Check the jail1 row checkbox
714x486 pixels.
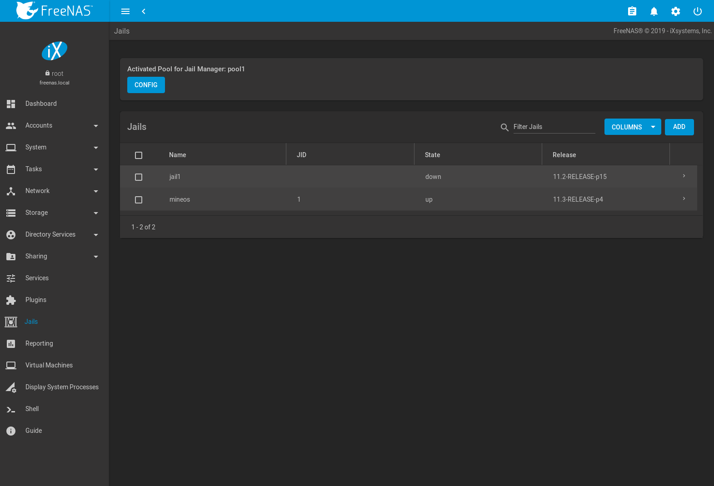tap(139, 177)
